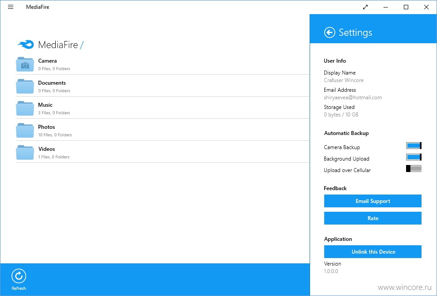Screen dimensions: 437x296
Task: Enable Upload over Cellular switch
Action: point(414,169)
